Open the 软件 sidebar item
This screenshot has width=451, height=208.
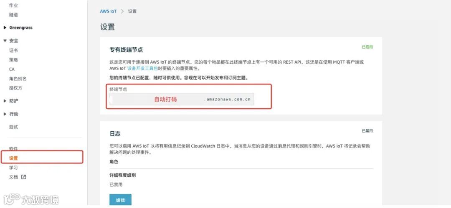click(x=13, y=148)
